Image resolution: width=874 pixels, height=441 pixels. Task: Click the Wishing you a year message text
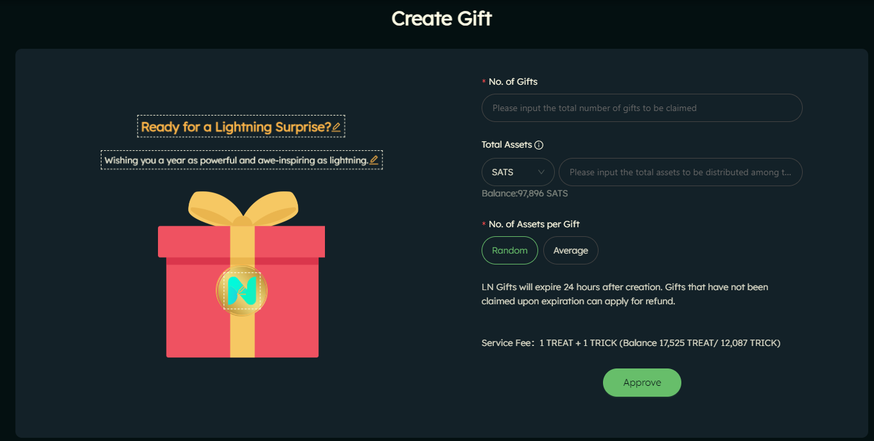[x=236, y=160]
